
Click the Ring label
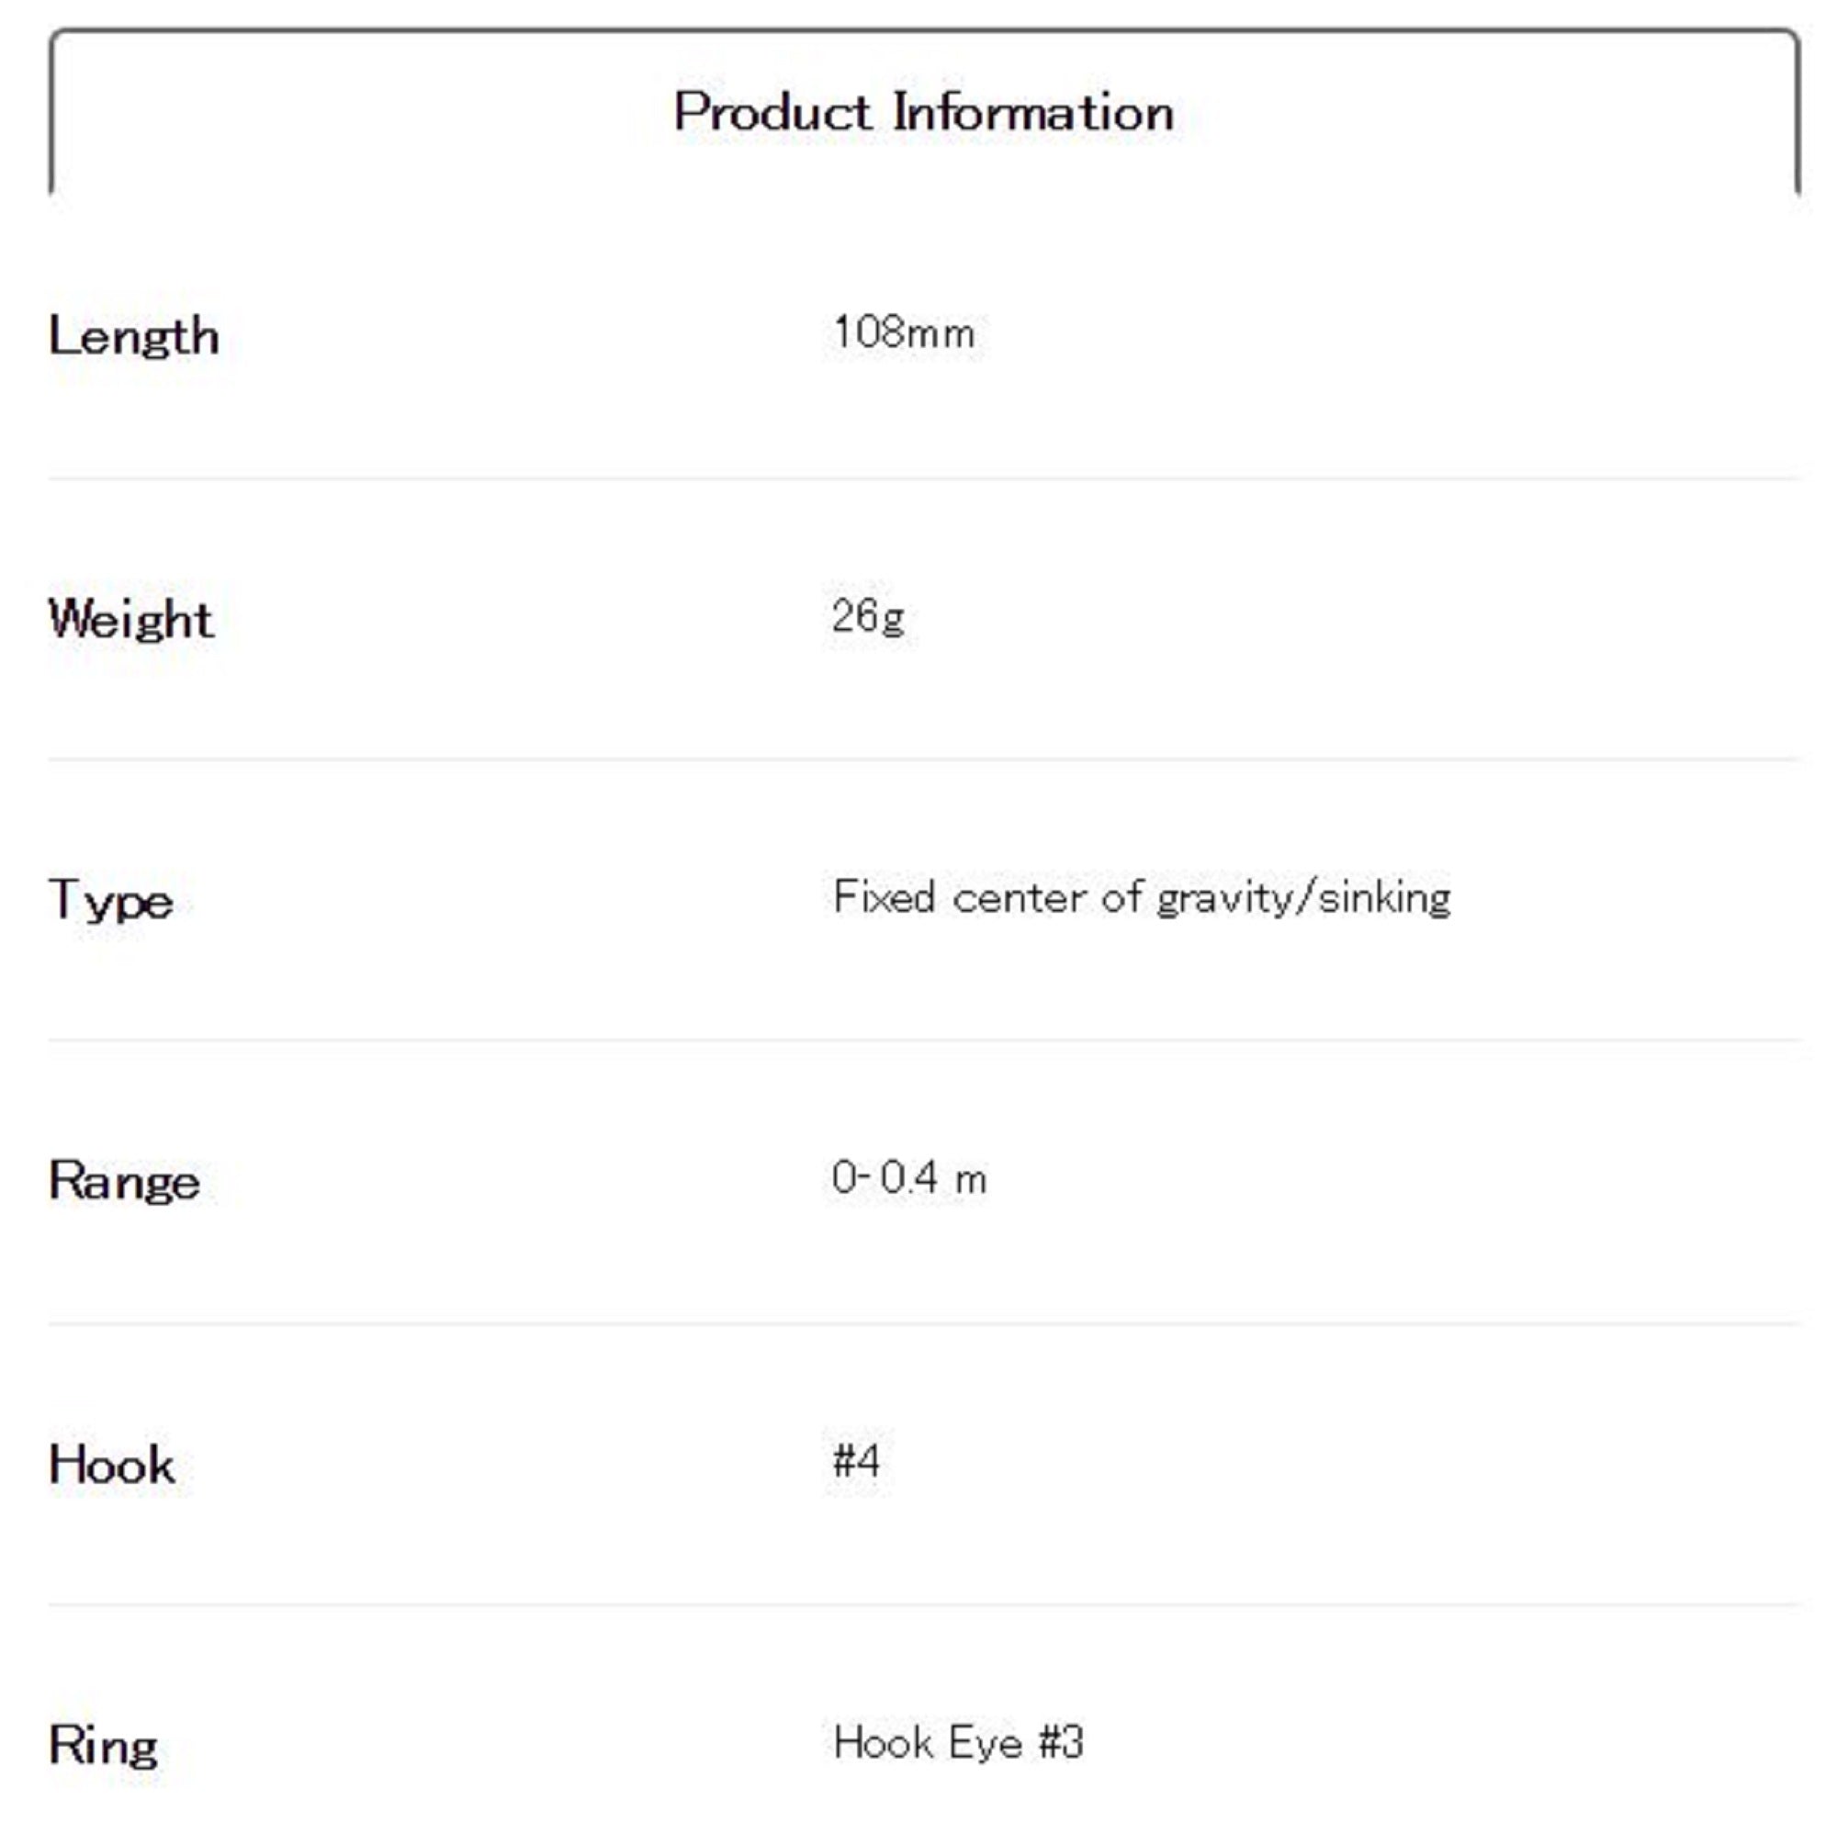[x=104, y=1746]
